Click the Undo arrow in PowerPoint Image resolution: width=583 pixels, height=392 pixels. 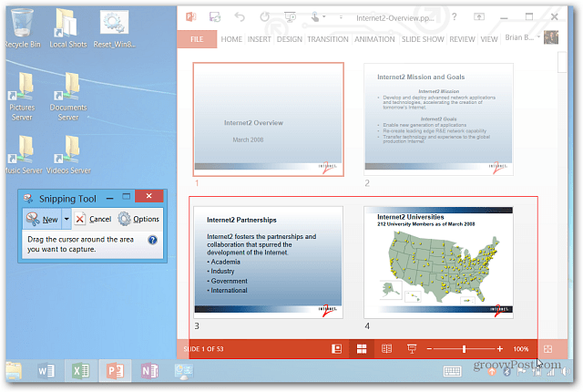tap(240, 16)
